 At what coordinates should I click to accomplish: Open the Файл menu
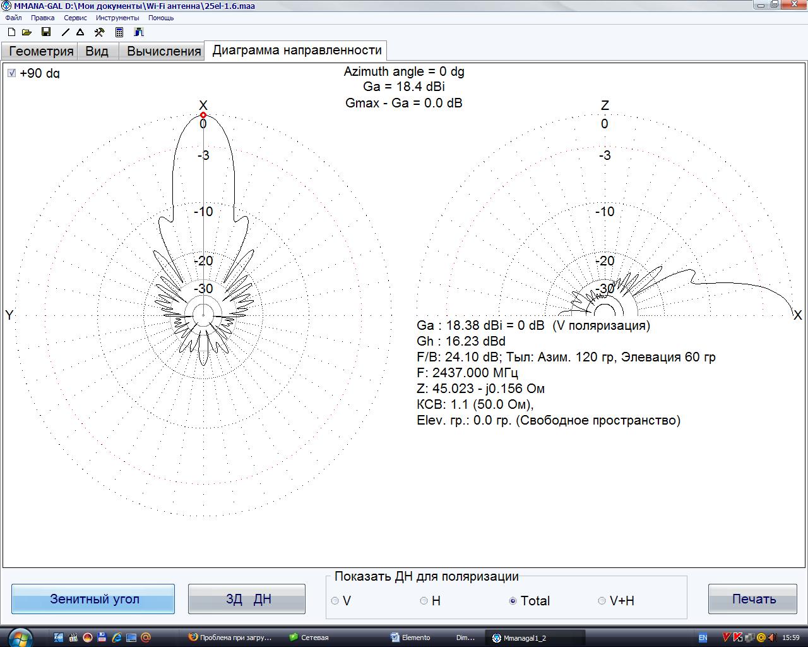(x=13, y=18)
